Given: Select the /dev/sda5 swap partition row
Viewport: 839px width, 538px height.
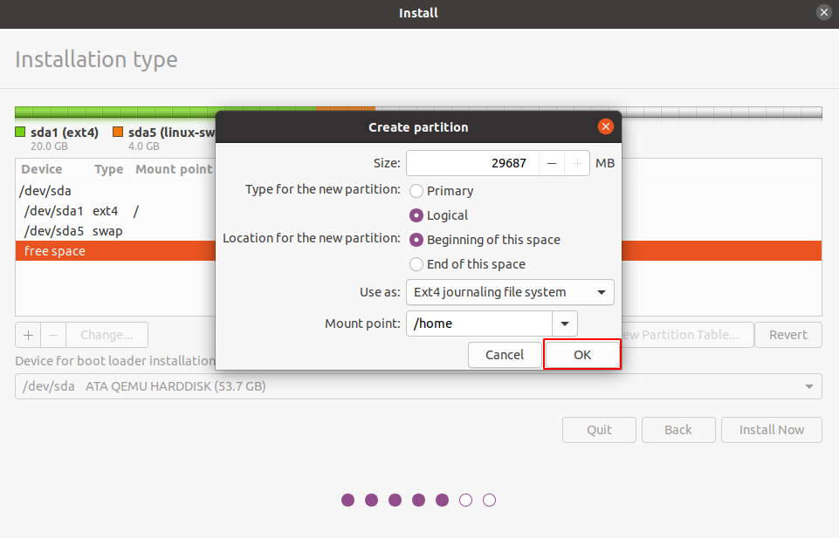Looking at the screenshot, I should 113,231.
